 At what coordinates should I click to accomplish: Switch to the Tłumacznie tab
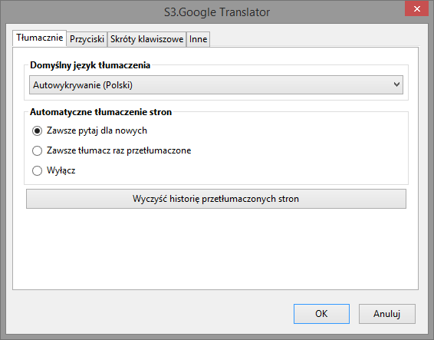(39, 38)
